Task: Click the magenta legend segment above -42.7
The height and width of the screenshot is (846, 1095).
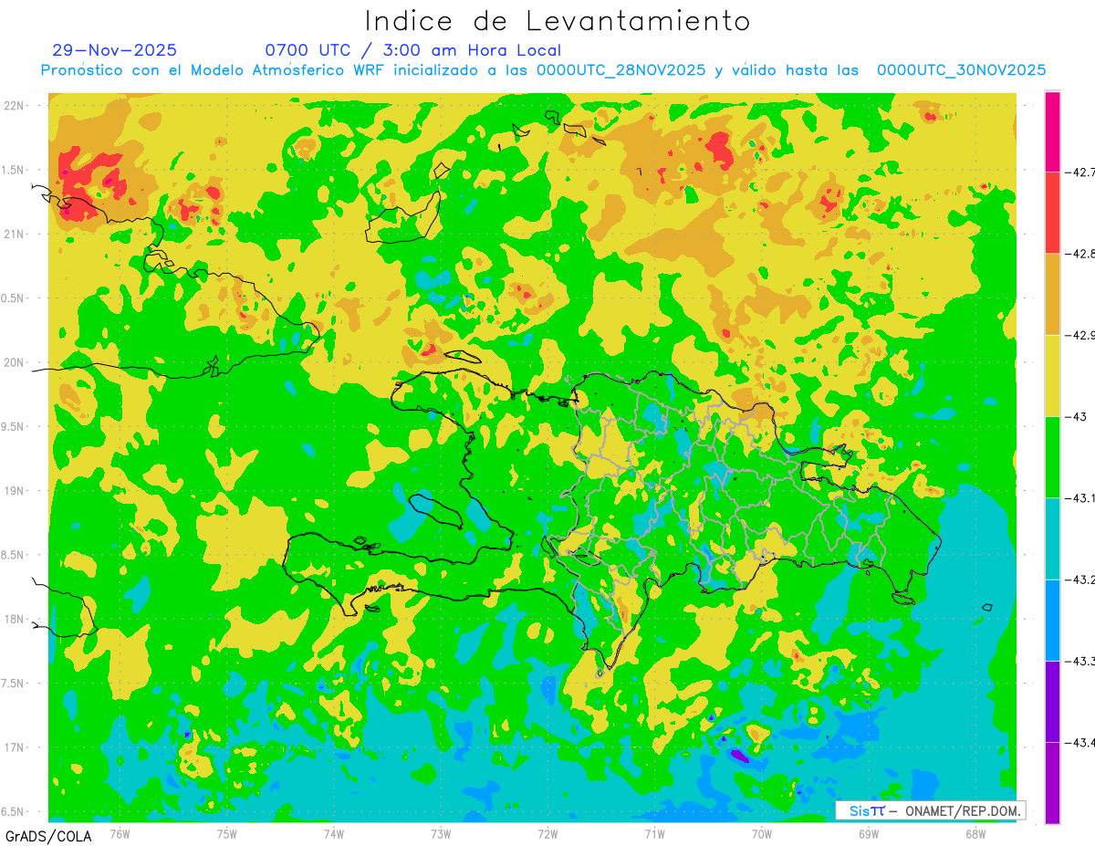Action: pyautogui.click(x=1052, y=131)
